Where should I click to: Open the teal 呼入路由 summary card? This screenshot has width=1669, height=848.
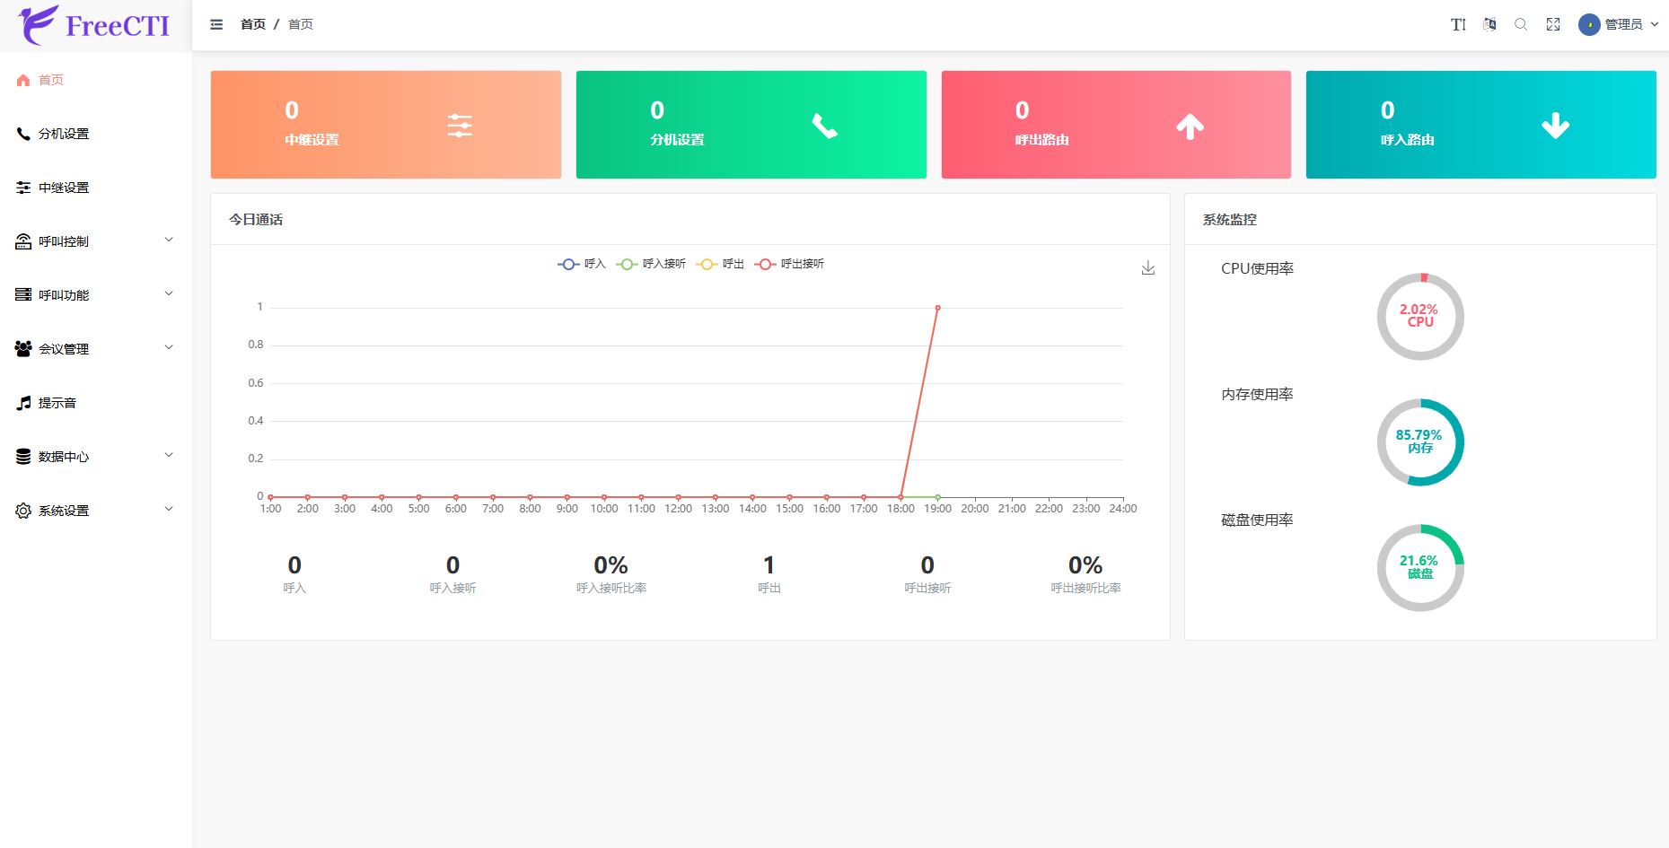tap(1480, 125)
